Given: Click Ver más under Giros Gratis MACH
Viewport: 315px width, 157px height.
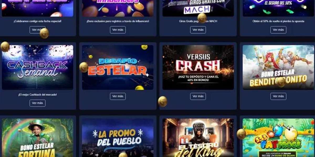Looking at the screenshot, I should 198,30.
